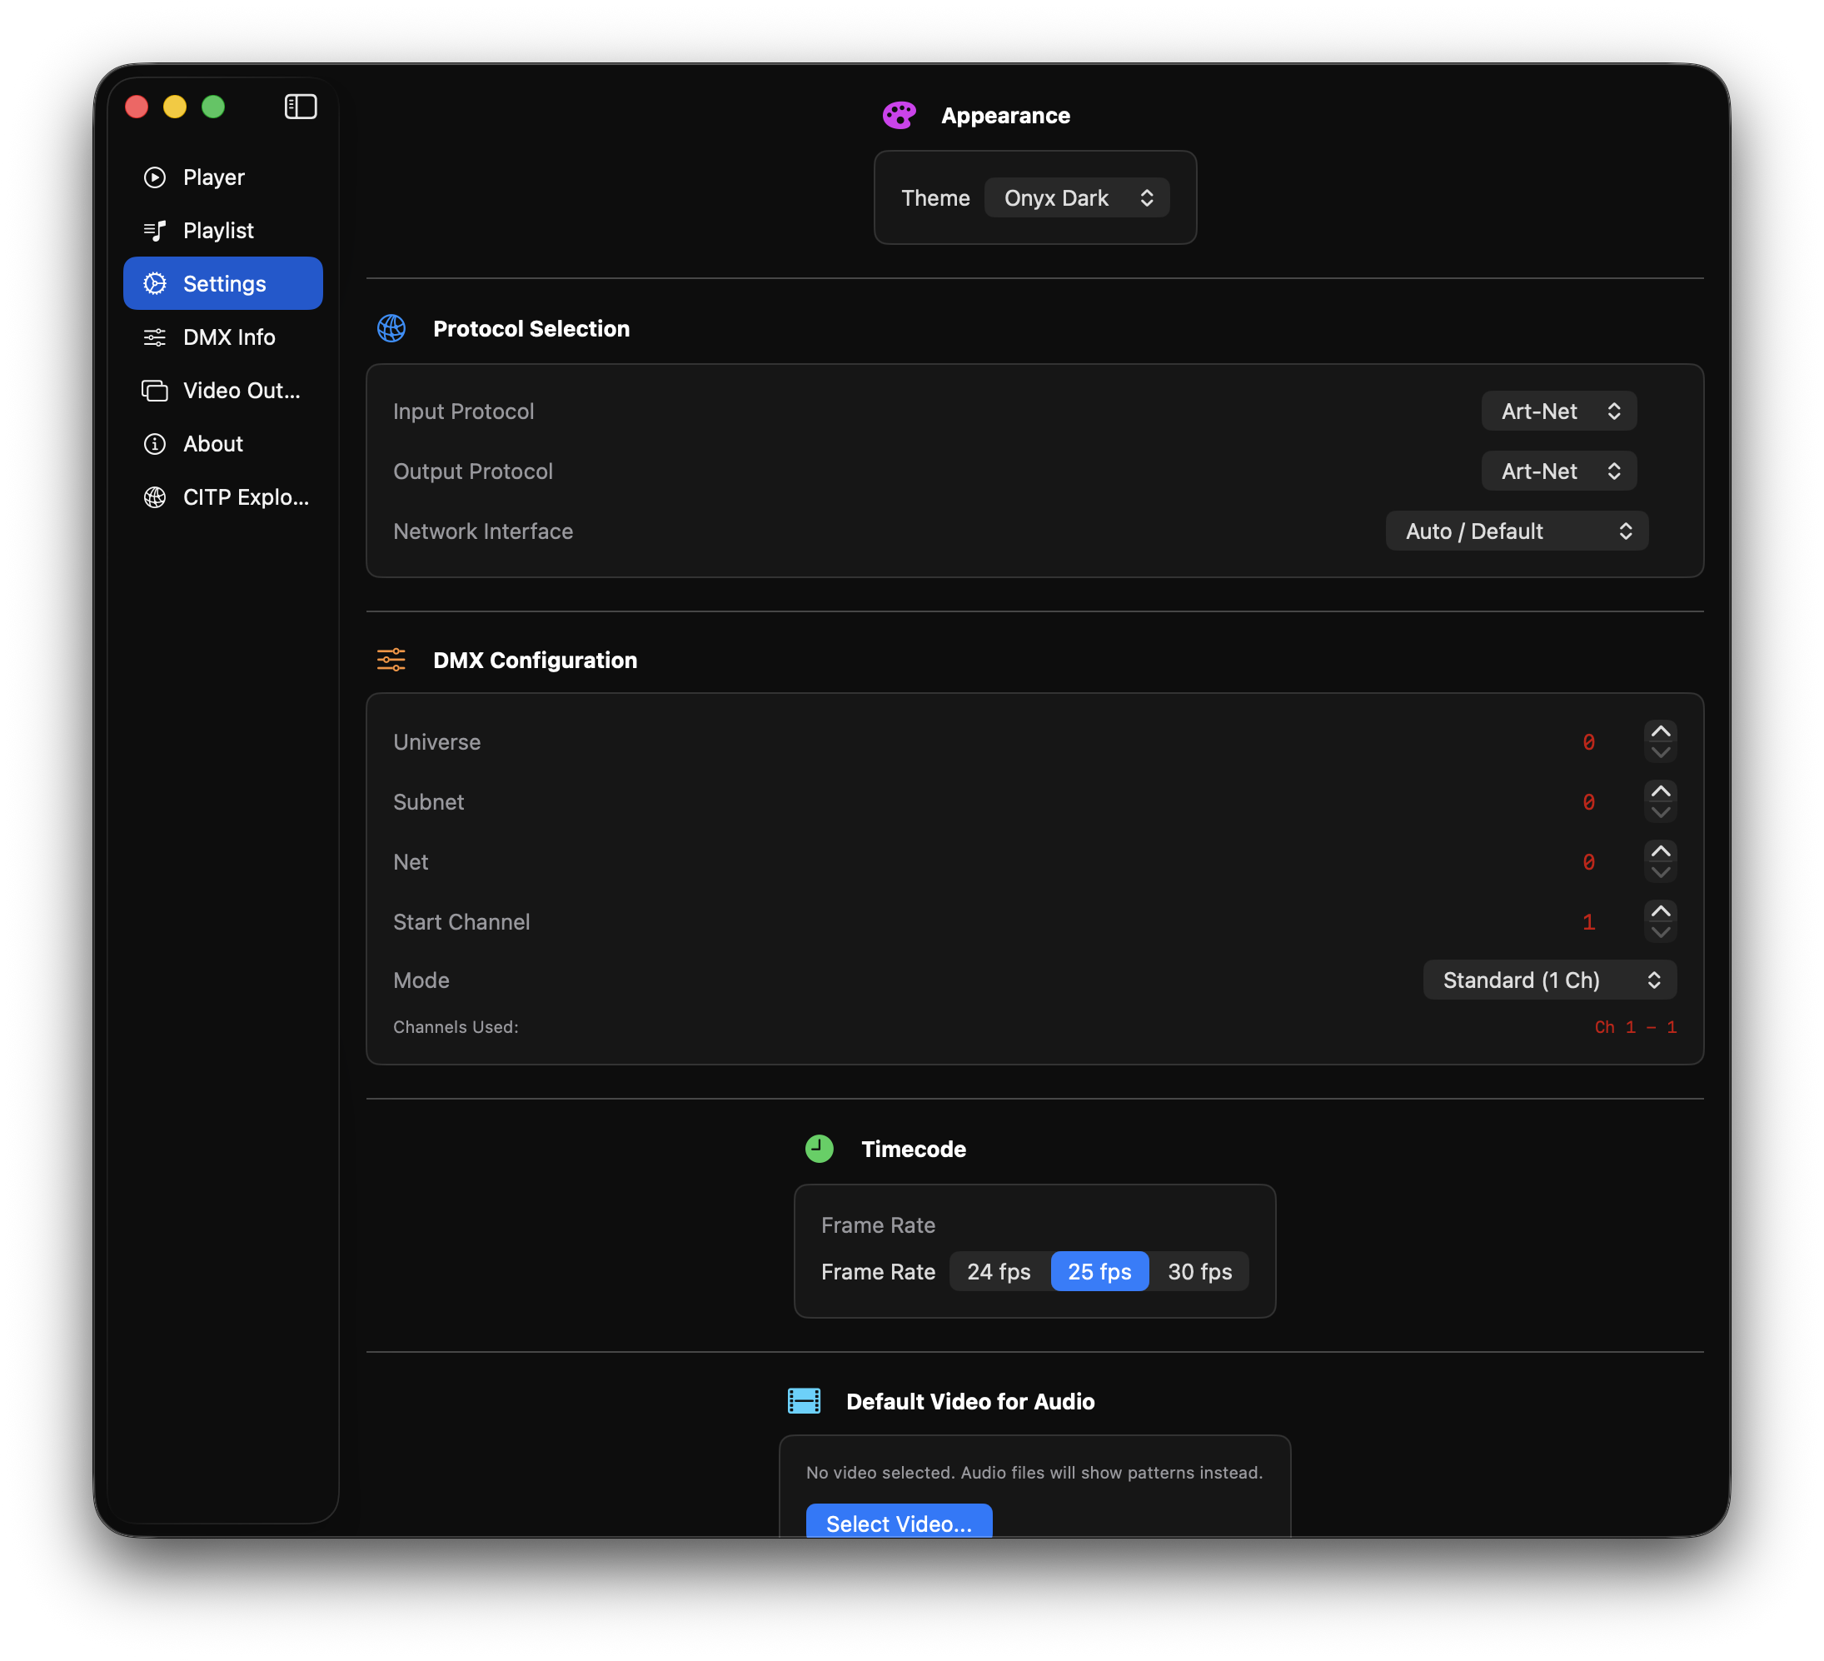Select the 25 fps frame rate
The image size is (1824, 1661).
coord(1099,1272)
